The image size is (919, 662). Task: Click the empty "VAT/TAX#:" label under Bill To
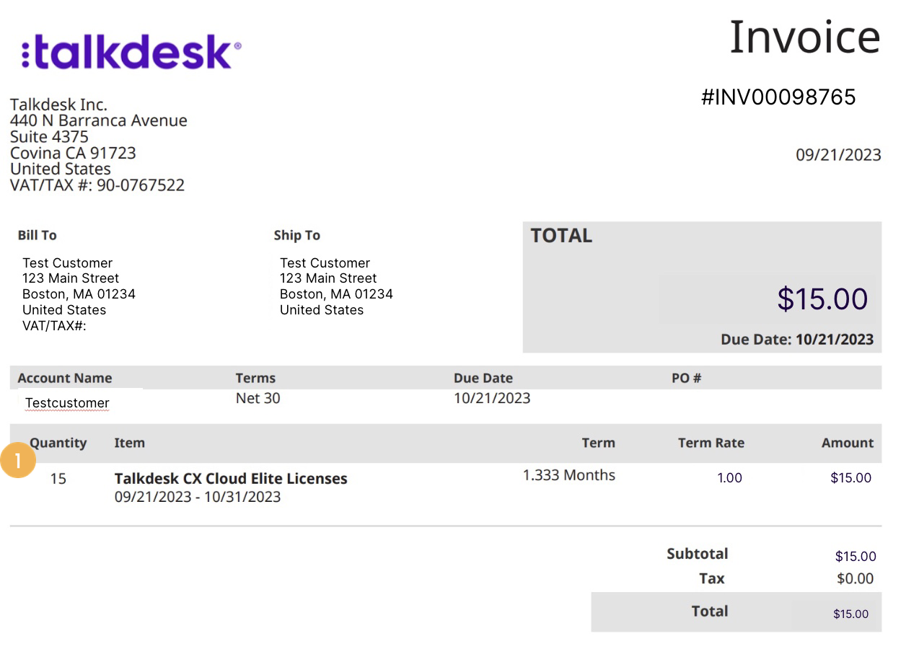pos(54,326)
